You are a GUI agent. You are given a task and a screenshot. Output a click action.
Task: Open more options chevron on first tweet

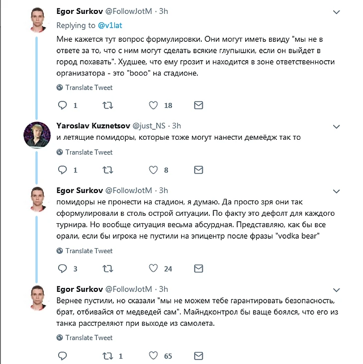point(337,11)
